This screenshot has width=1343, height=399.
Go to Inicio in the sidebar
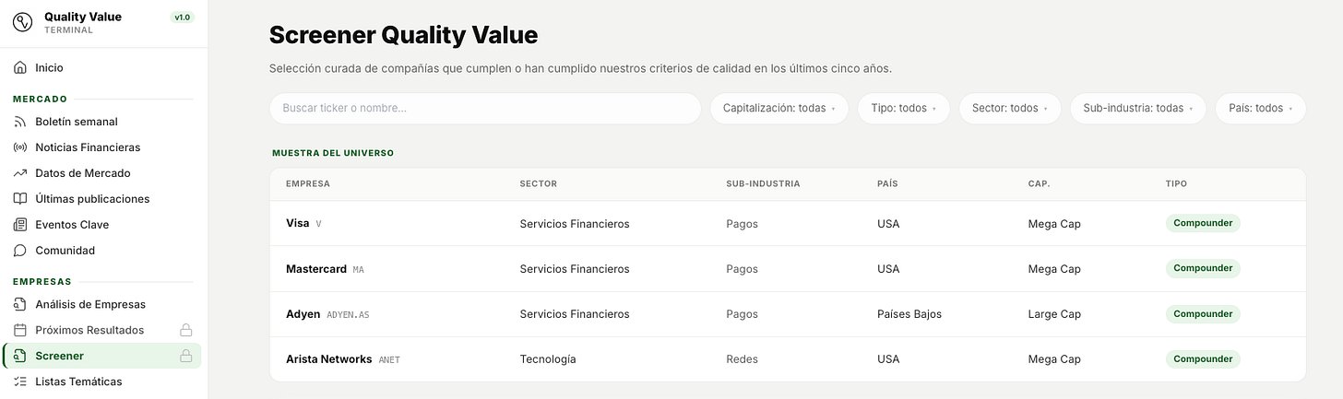102,67
